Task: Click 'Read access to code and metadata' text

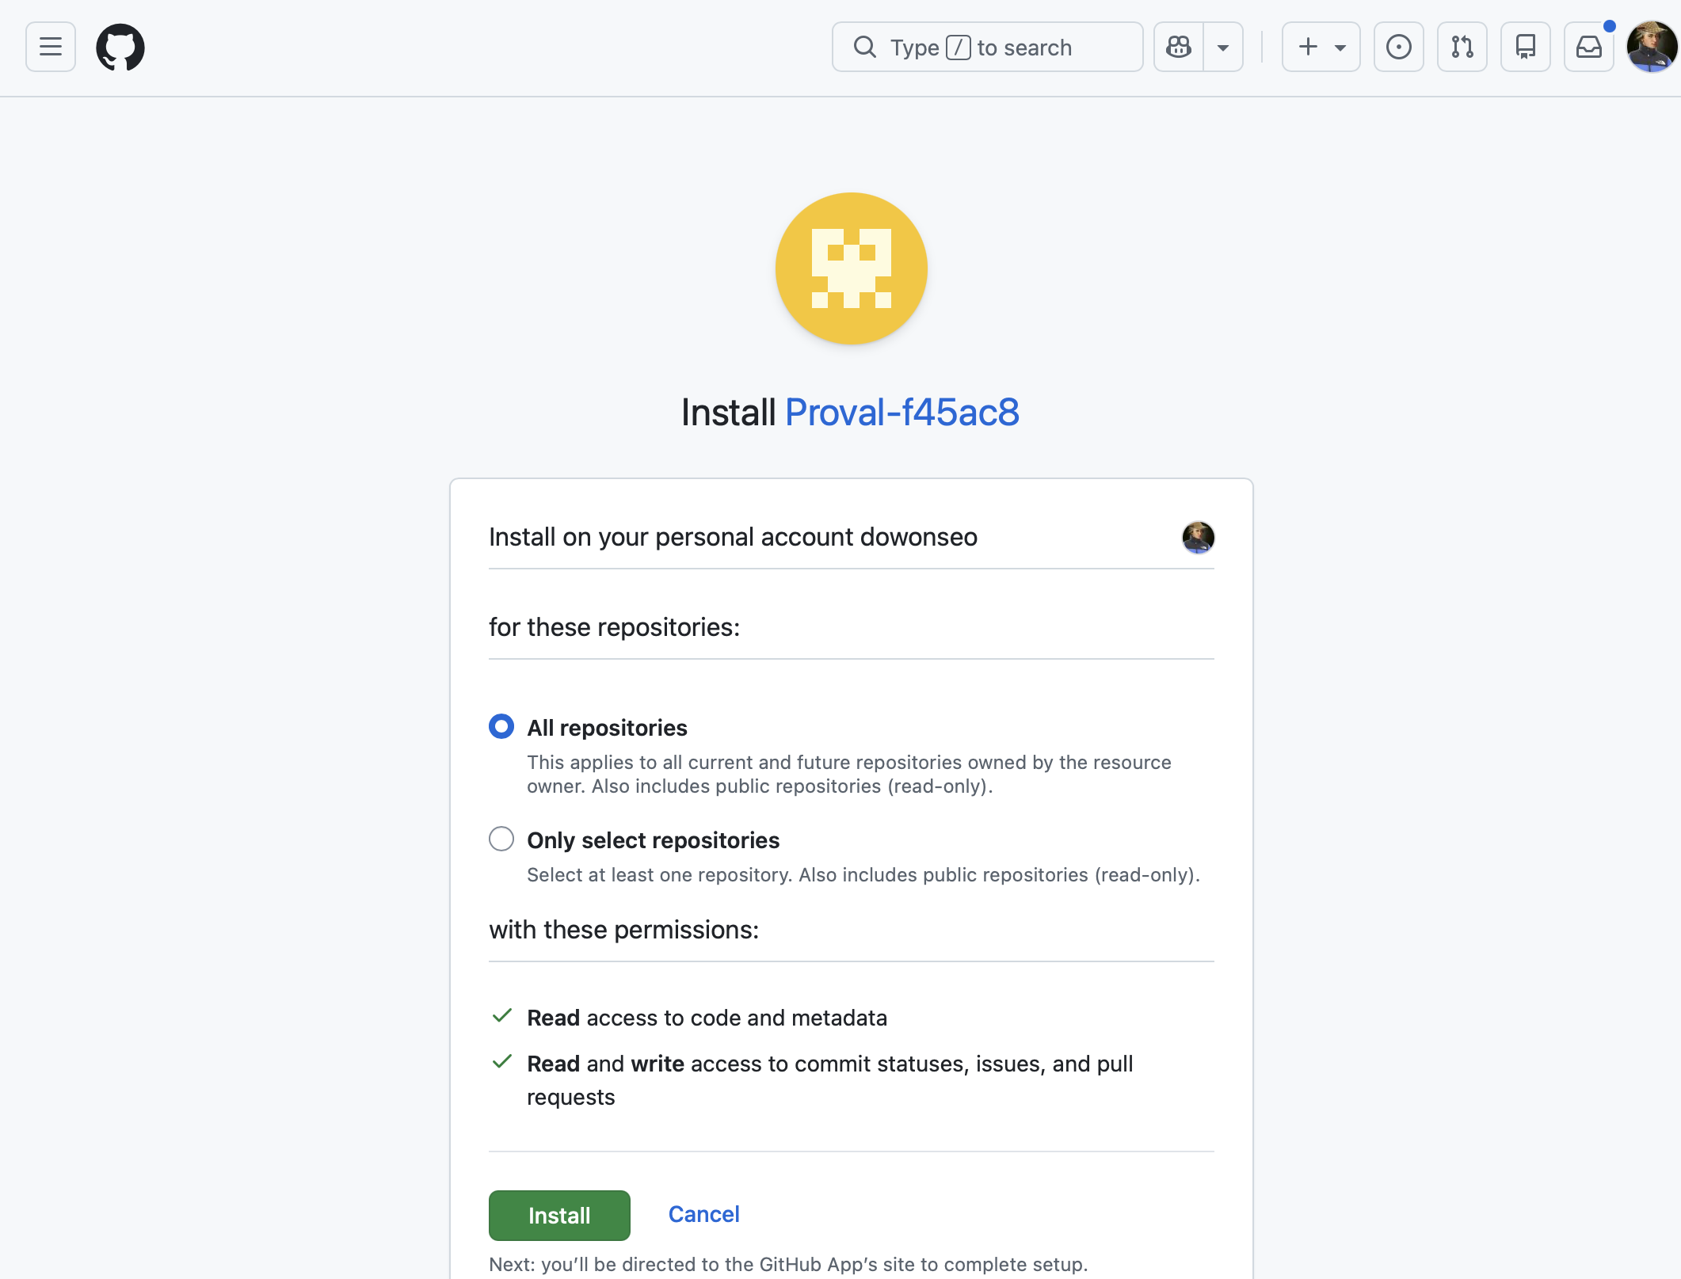Action: [707, 1018]
